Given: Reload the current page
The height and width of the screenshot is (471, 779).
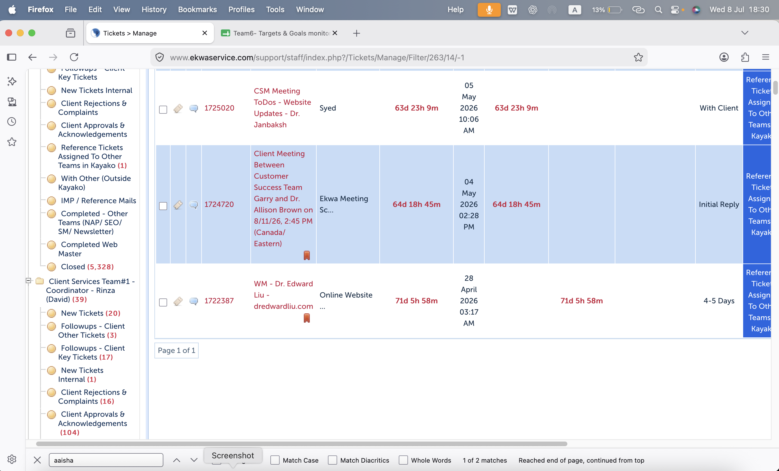Looking at the screenshot, I should coord(74,57).
